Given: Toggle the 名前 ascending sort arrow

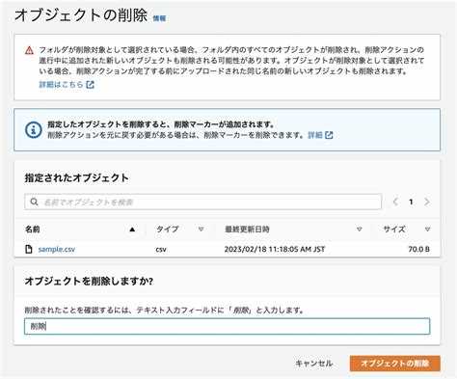Looking at the screenshot, I should [x=132, y=230].
